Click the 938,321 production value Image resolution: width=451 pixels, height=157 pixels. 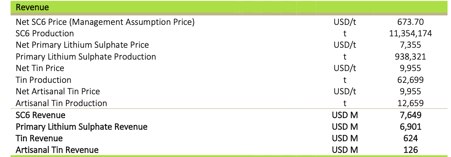pos(410,57)
